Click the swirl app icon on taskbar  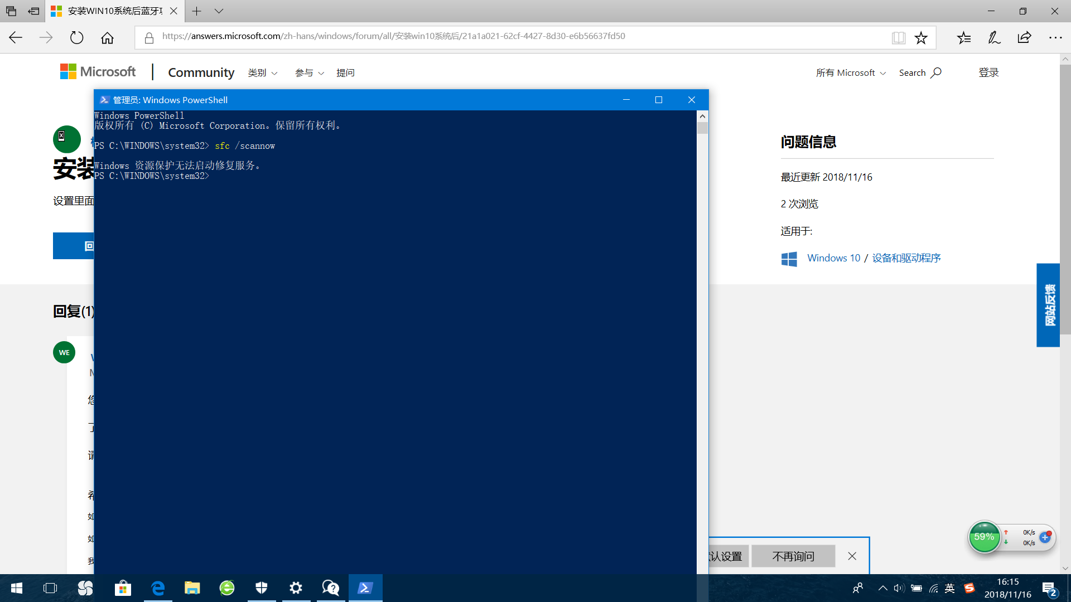(x=85, y=588)
